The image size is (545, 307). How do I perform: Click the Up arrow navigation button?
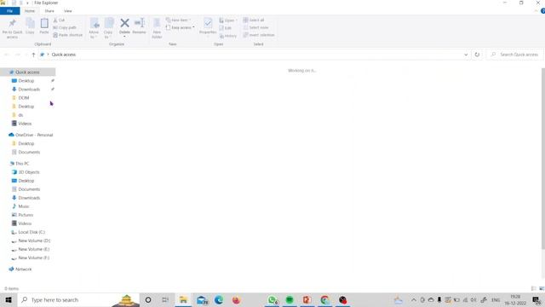33,55
